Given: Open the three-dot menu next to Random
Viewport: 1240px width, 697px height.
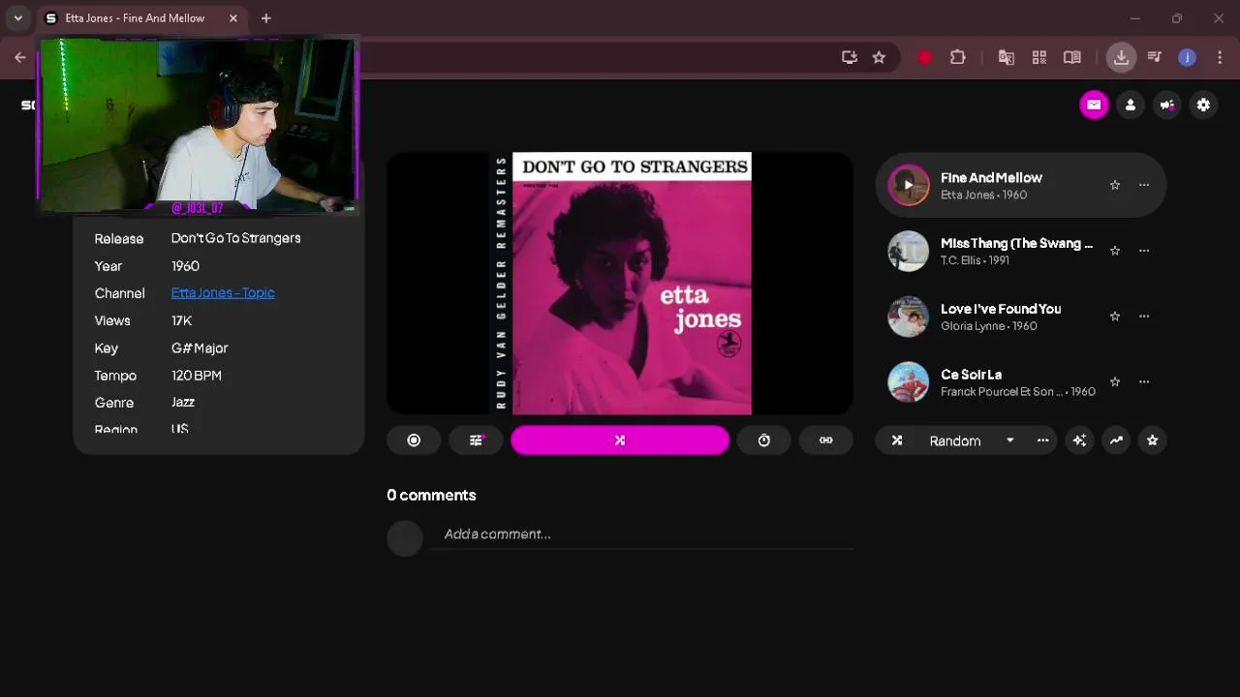Looking at the screenshot, I should [1042, 440].
